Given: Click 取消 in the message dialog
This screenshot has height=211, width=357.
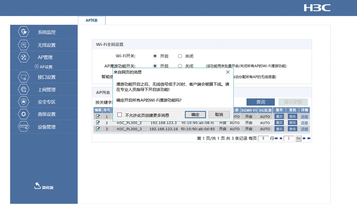Looking at the screenshot, I should [x=219, y=115].
